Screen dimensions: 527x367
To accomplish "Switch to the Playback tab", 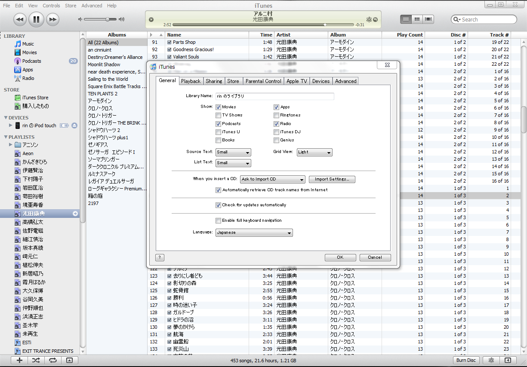I will point(191,81).
